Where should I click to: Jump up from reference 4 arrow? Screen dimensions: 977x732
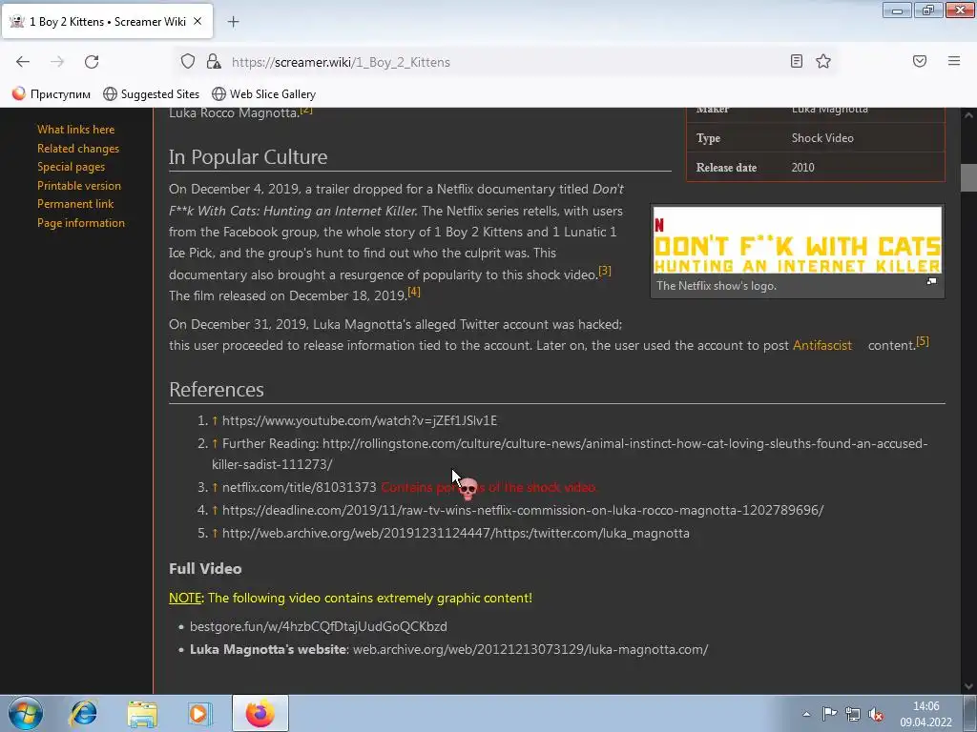(215, 511)
